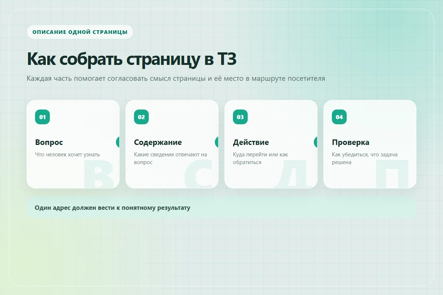
Task: Click the 03 number badge
Action: point(240,117)
